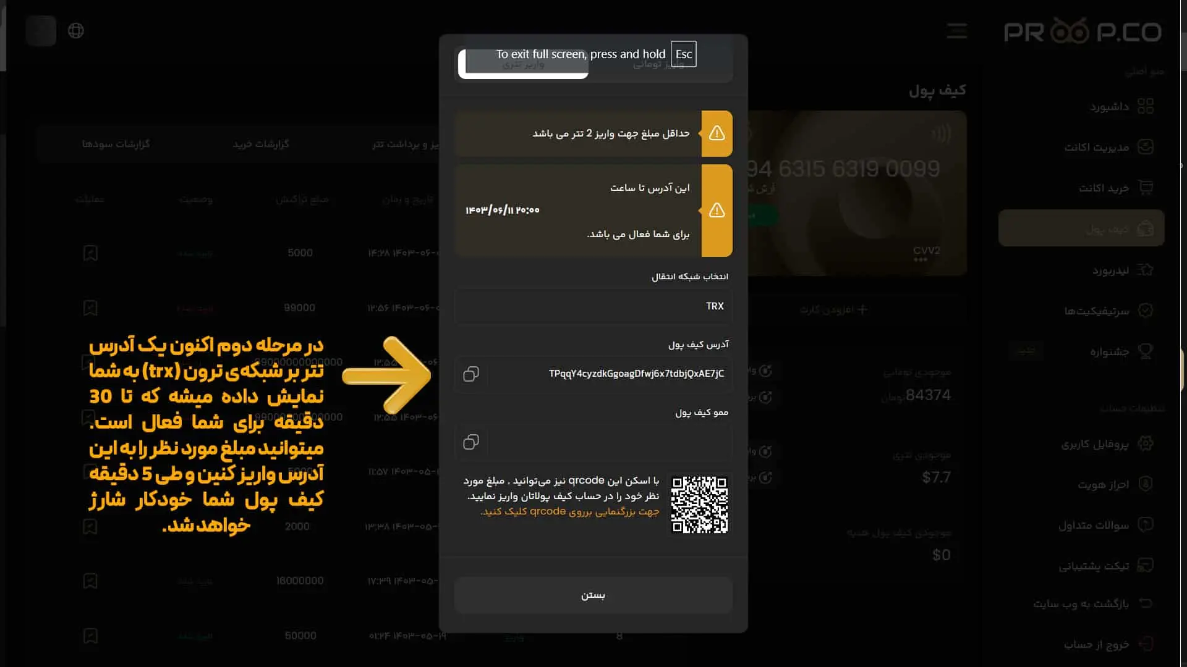Click تیکت پشتیبانی support icon

coord(1146,566)
